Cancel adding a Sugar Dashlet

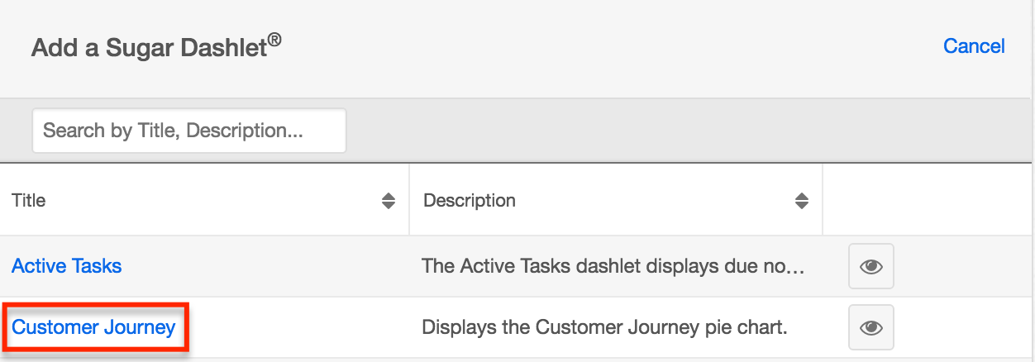click(x=973, y=46)
